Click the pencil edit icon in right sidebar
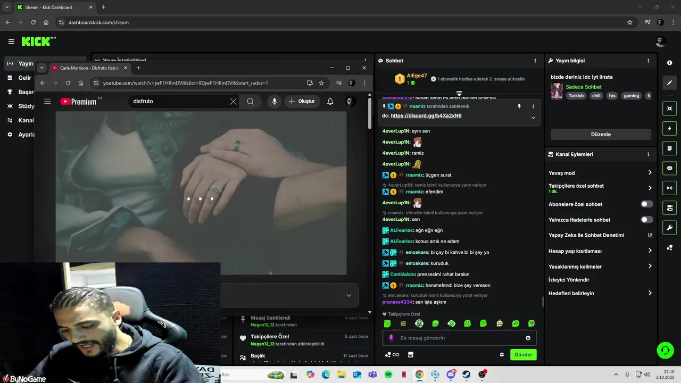Image resolution: width=681 pixels, height=383 pixels. (x=669, y=83)
